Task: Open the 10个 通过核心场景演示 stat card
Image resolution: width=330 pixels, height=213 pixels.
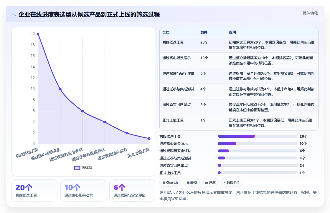Action: pos(83,191)
